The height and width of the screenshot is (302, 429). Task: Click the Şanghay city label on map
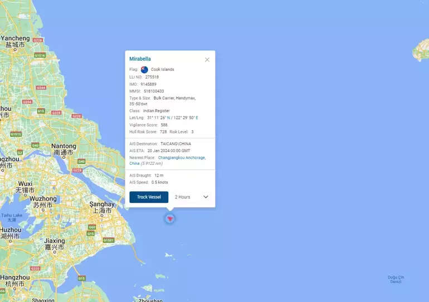tap(102, 204)
